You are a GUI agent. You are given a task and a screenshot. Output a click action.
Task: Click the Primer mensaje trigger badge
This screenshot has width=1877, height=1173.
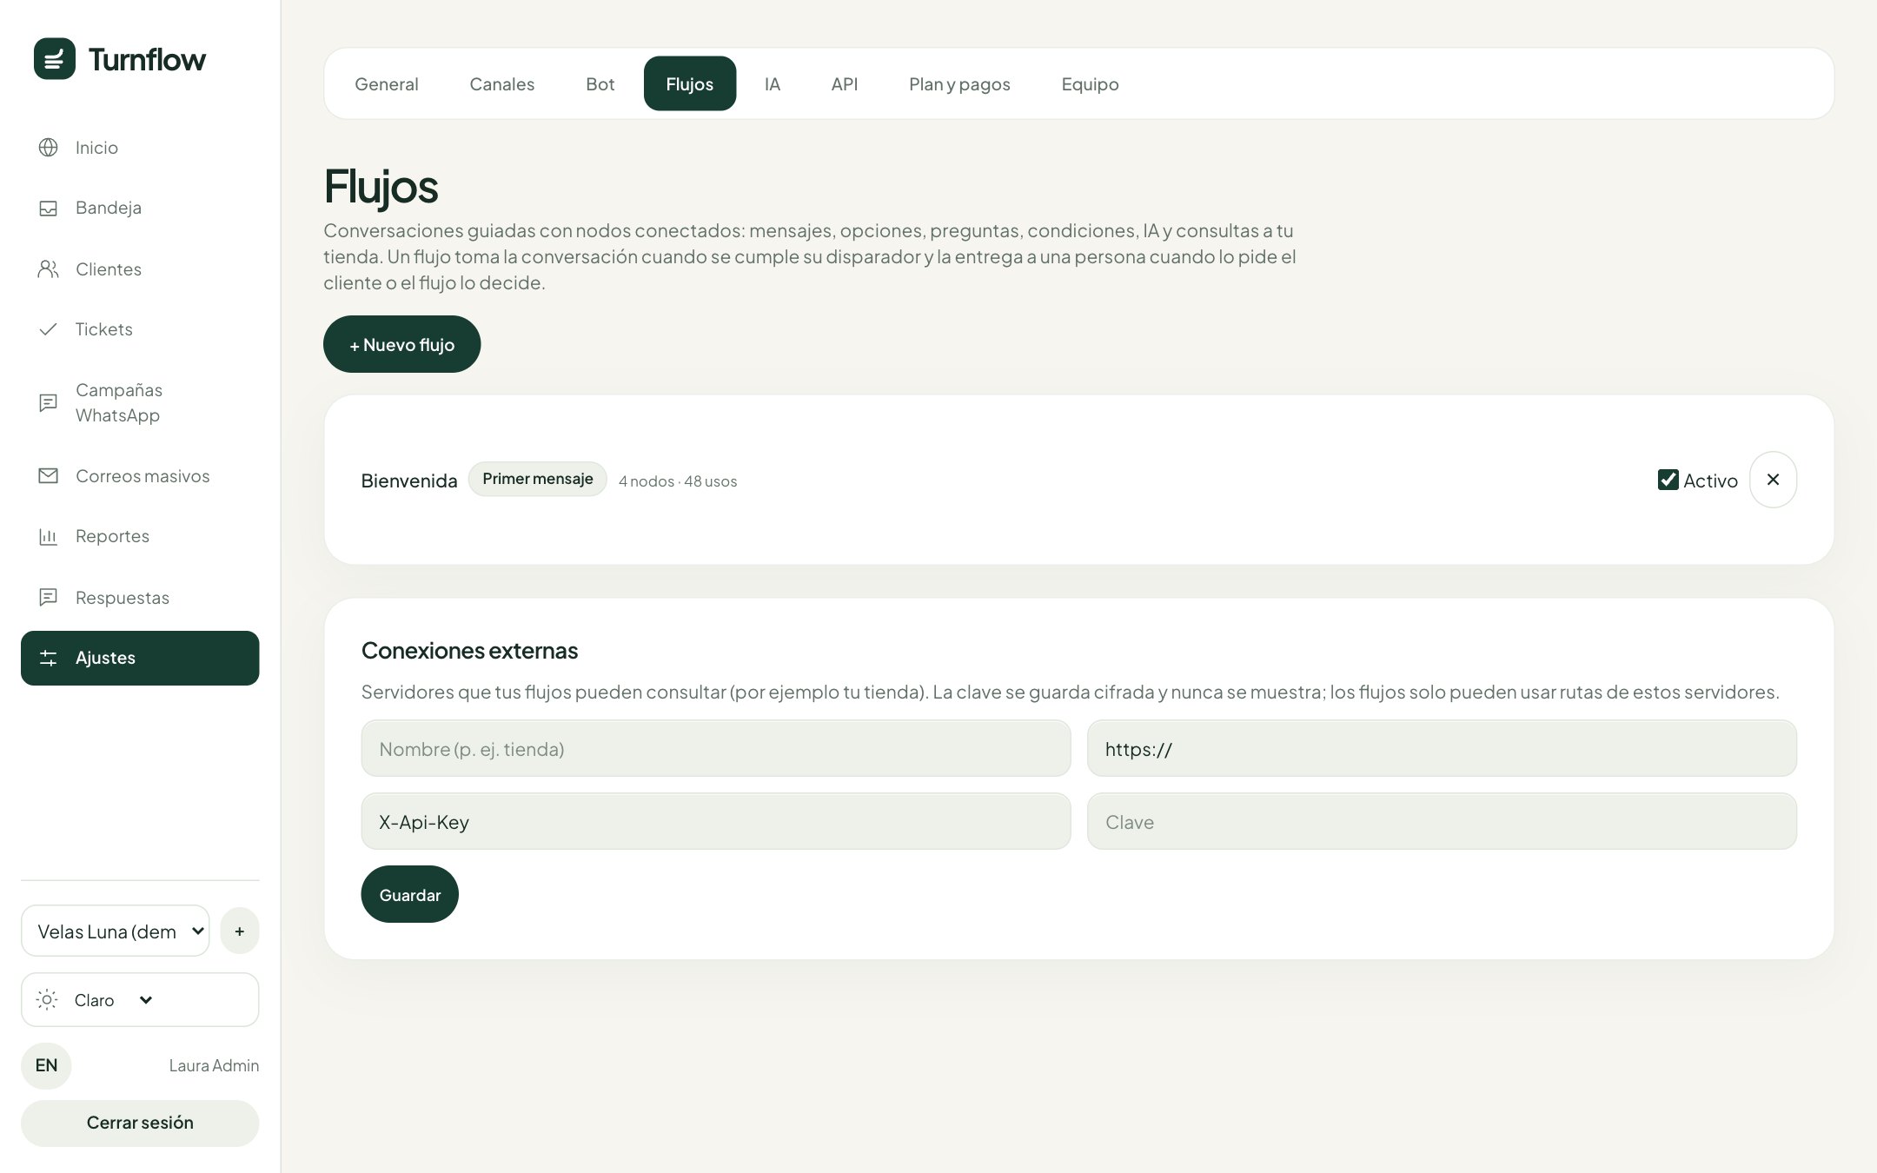tap(538, 479)
